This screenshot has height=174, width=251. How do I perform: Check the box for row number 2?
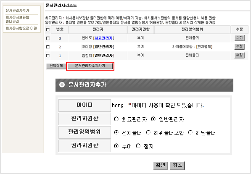(48, 47)
